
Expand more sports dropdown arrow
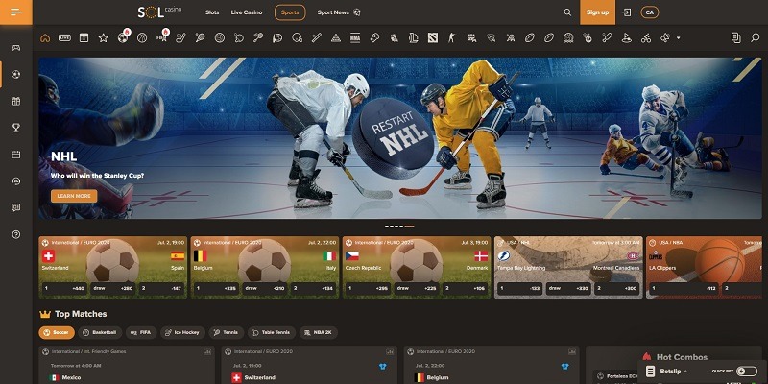pos(679,37)
